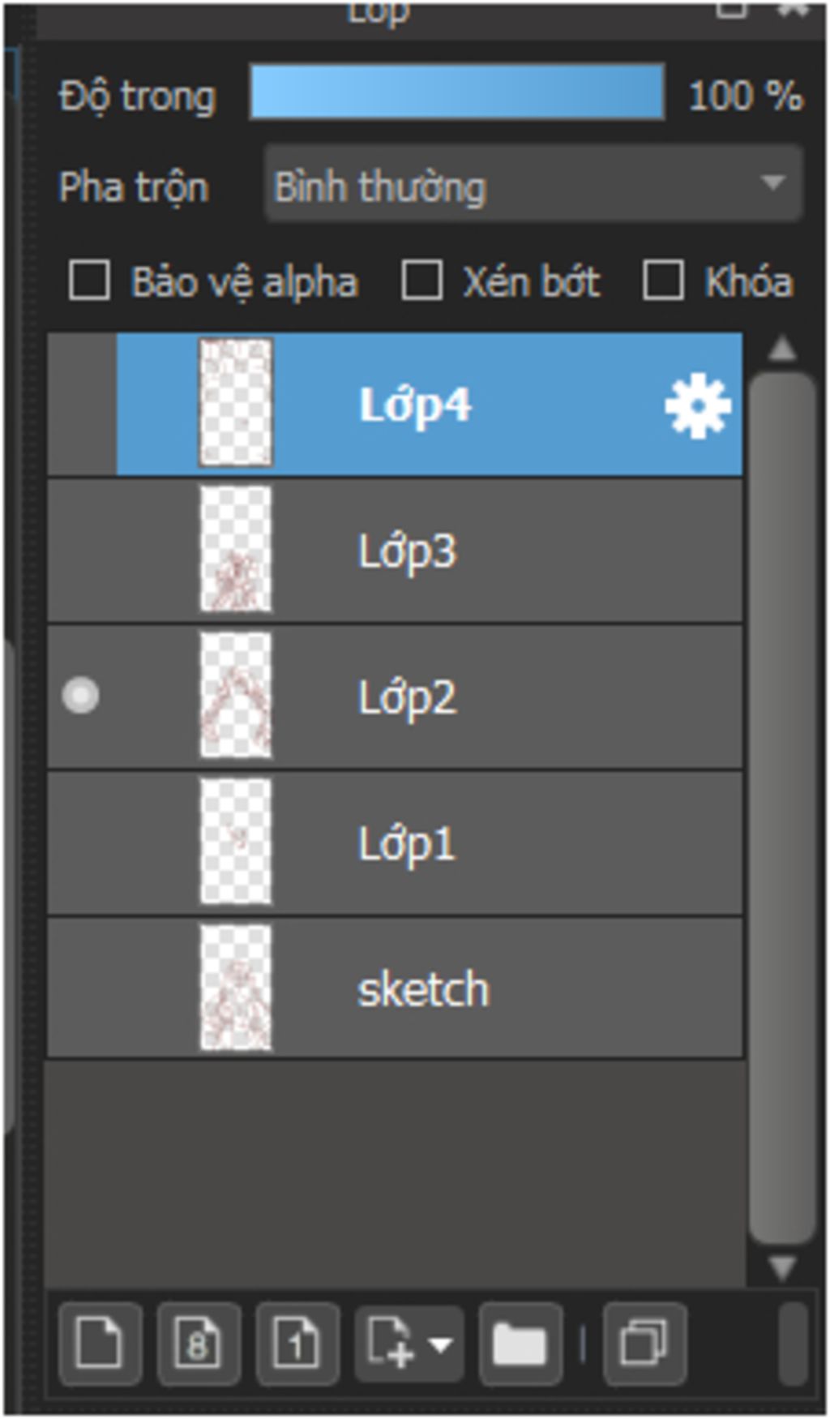
Task: Select the Lớp1 layer
Action: (x=396, y=843)
